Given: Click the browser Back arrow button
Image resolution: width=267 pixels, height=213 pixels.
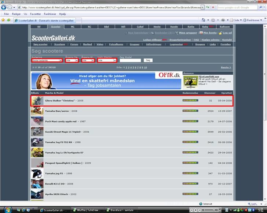Looking at the screenshot, I should (4, 7).
